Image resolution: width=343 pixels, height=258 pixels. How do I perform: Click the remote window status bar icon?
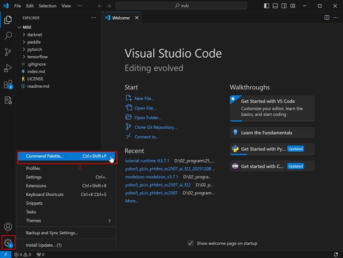pyautogui.click(x=6, y=255)
